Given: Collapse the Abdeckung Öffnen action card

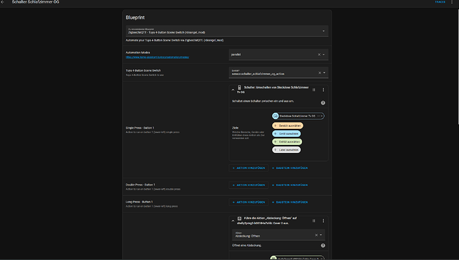Looking at the screenshot, I should pos(233,221).
